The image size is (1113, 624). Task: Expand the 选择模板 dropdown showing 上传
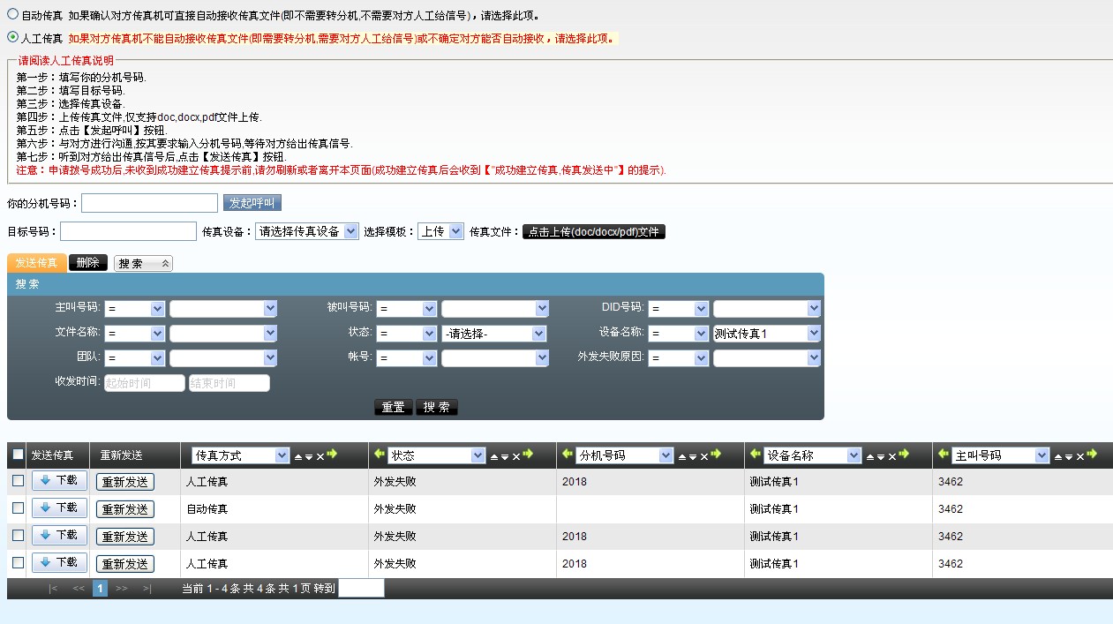click(440, 231)
